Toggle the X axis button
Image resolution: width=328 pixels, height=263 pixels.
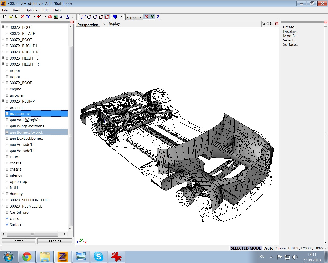(146, 17)
